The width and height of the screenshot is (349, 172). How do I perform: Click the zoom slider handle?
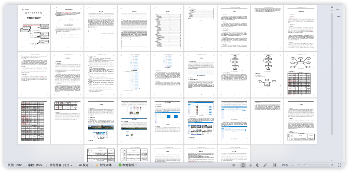pyautogui.click(x=307, y=165)
